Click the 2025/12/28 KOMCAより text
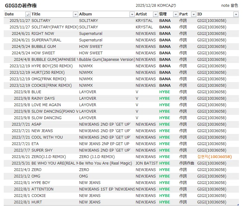The width and height of the screenshot is (243, 209). coord(156,6)
